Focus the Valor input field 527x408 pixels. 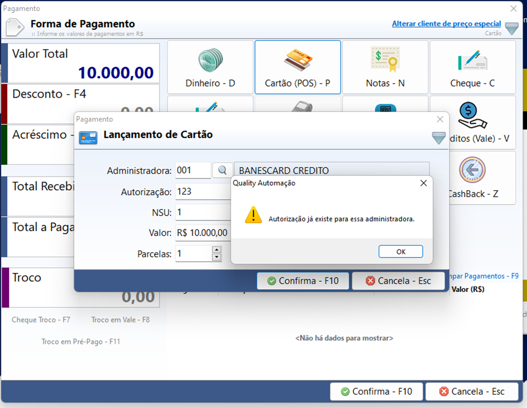203,233
